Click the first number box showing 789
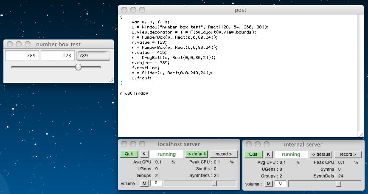Viewport: 368px width, 194px height. point(22,56)
